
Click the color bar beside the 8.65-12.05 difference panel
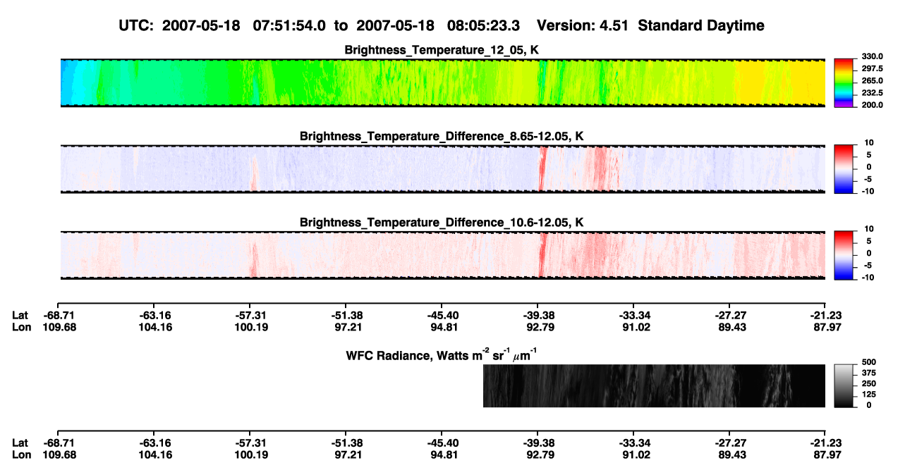coord(844,168)
